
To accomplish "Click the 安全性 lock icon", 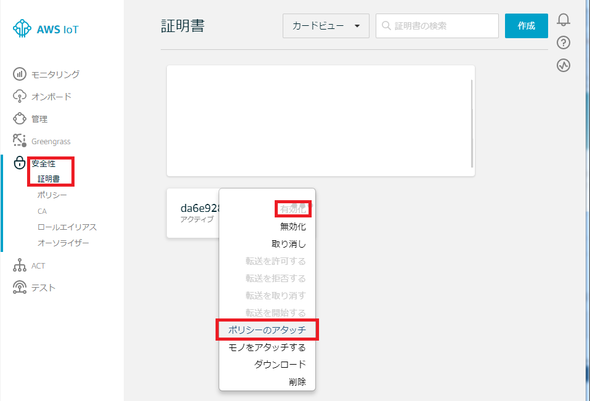I will (x=20, y=163).
